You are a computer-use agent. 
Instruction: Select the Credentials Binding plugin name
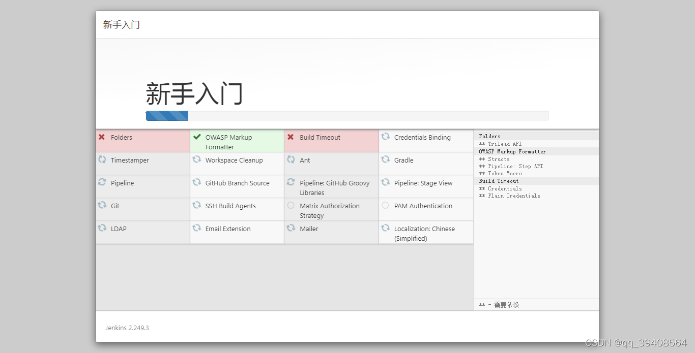422,137
